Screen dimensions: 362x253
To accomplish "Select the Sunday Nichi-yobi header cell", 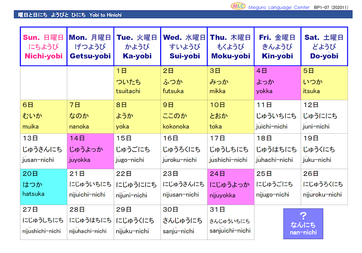I will pos(43,47).
